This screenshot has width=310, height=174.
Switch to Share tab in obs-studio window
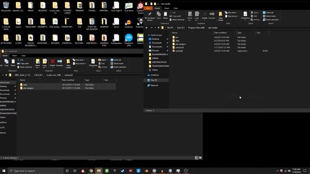[x=167, y=8]
